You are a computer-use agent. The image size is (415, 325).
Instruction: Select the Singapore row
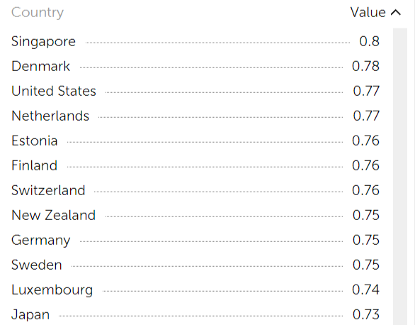[x=195, y=42]
